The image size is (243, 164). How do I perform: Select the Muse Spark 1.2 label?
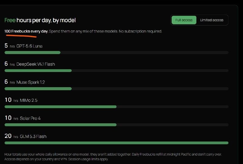(31, 82)
